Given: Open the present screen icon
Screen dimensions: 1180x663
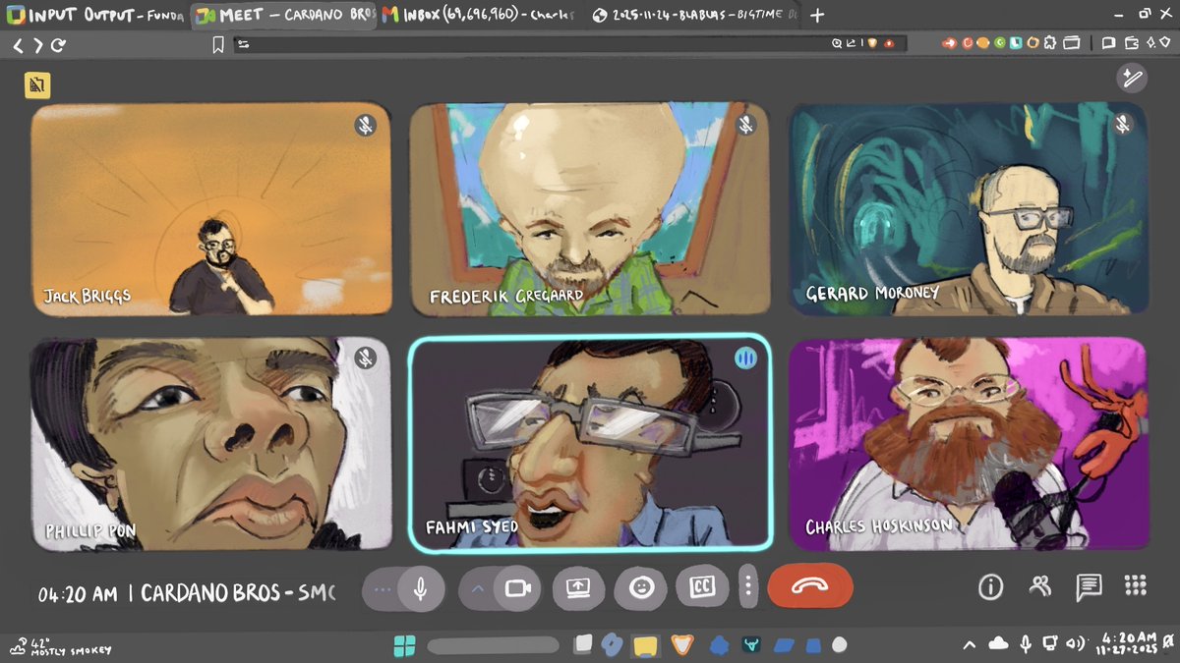Looking at the screenshot, I should (x=578, y=587).
